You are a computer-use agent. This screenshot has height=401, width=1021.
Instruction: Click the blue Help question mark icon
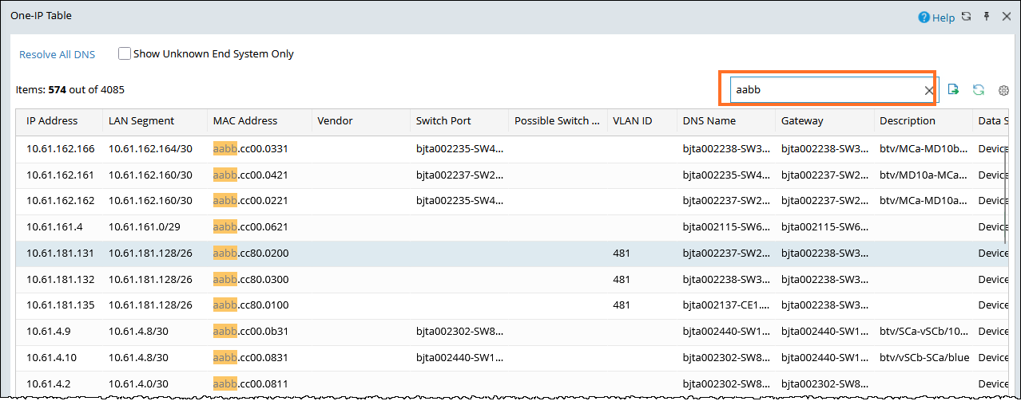point(924,17)
